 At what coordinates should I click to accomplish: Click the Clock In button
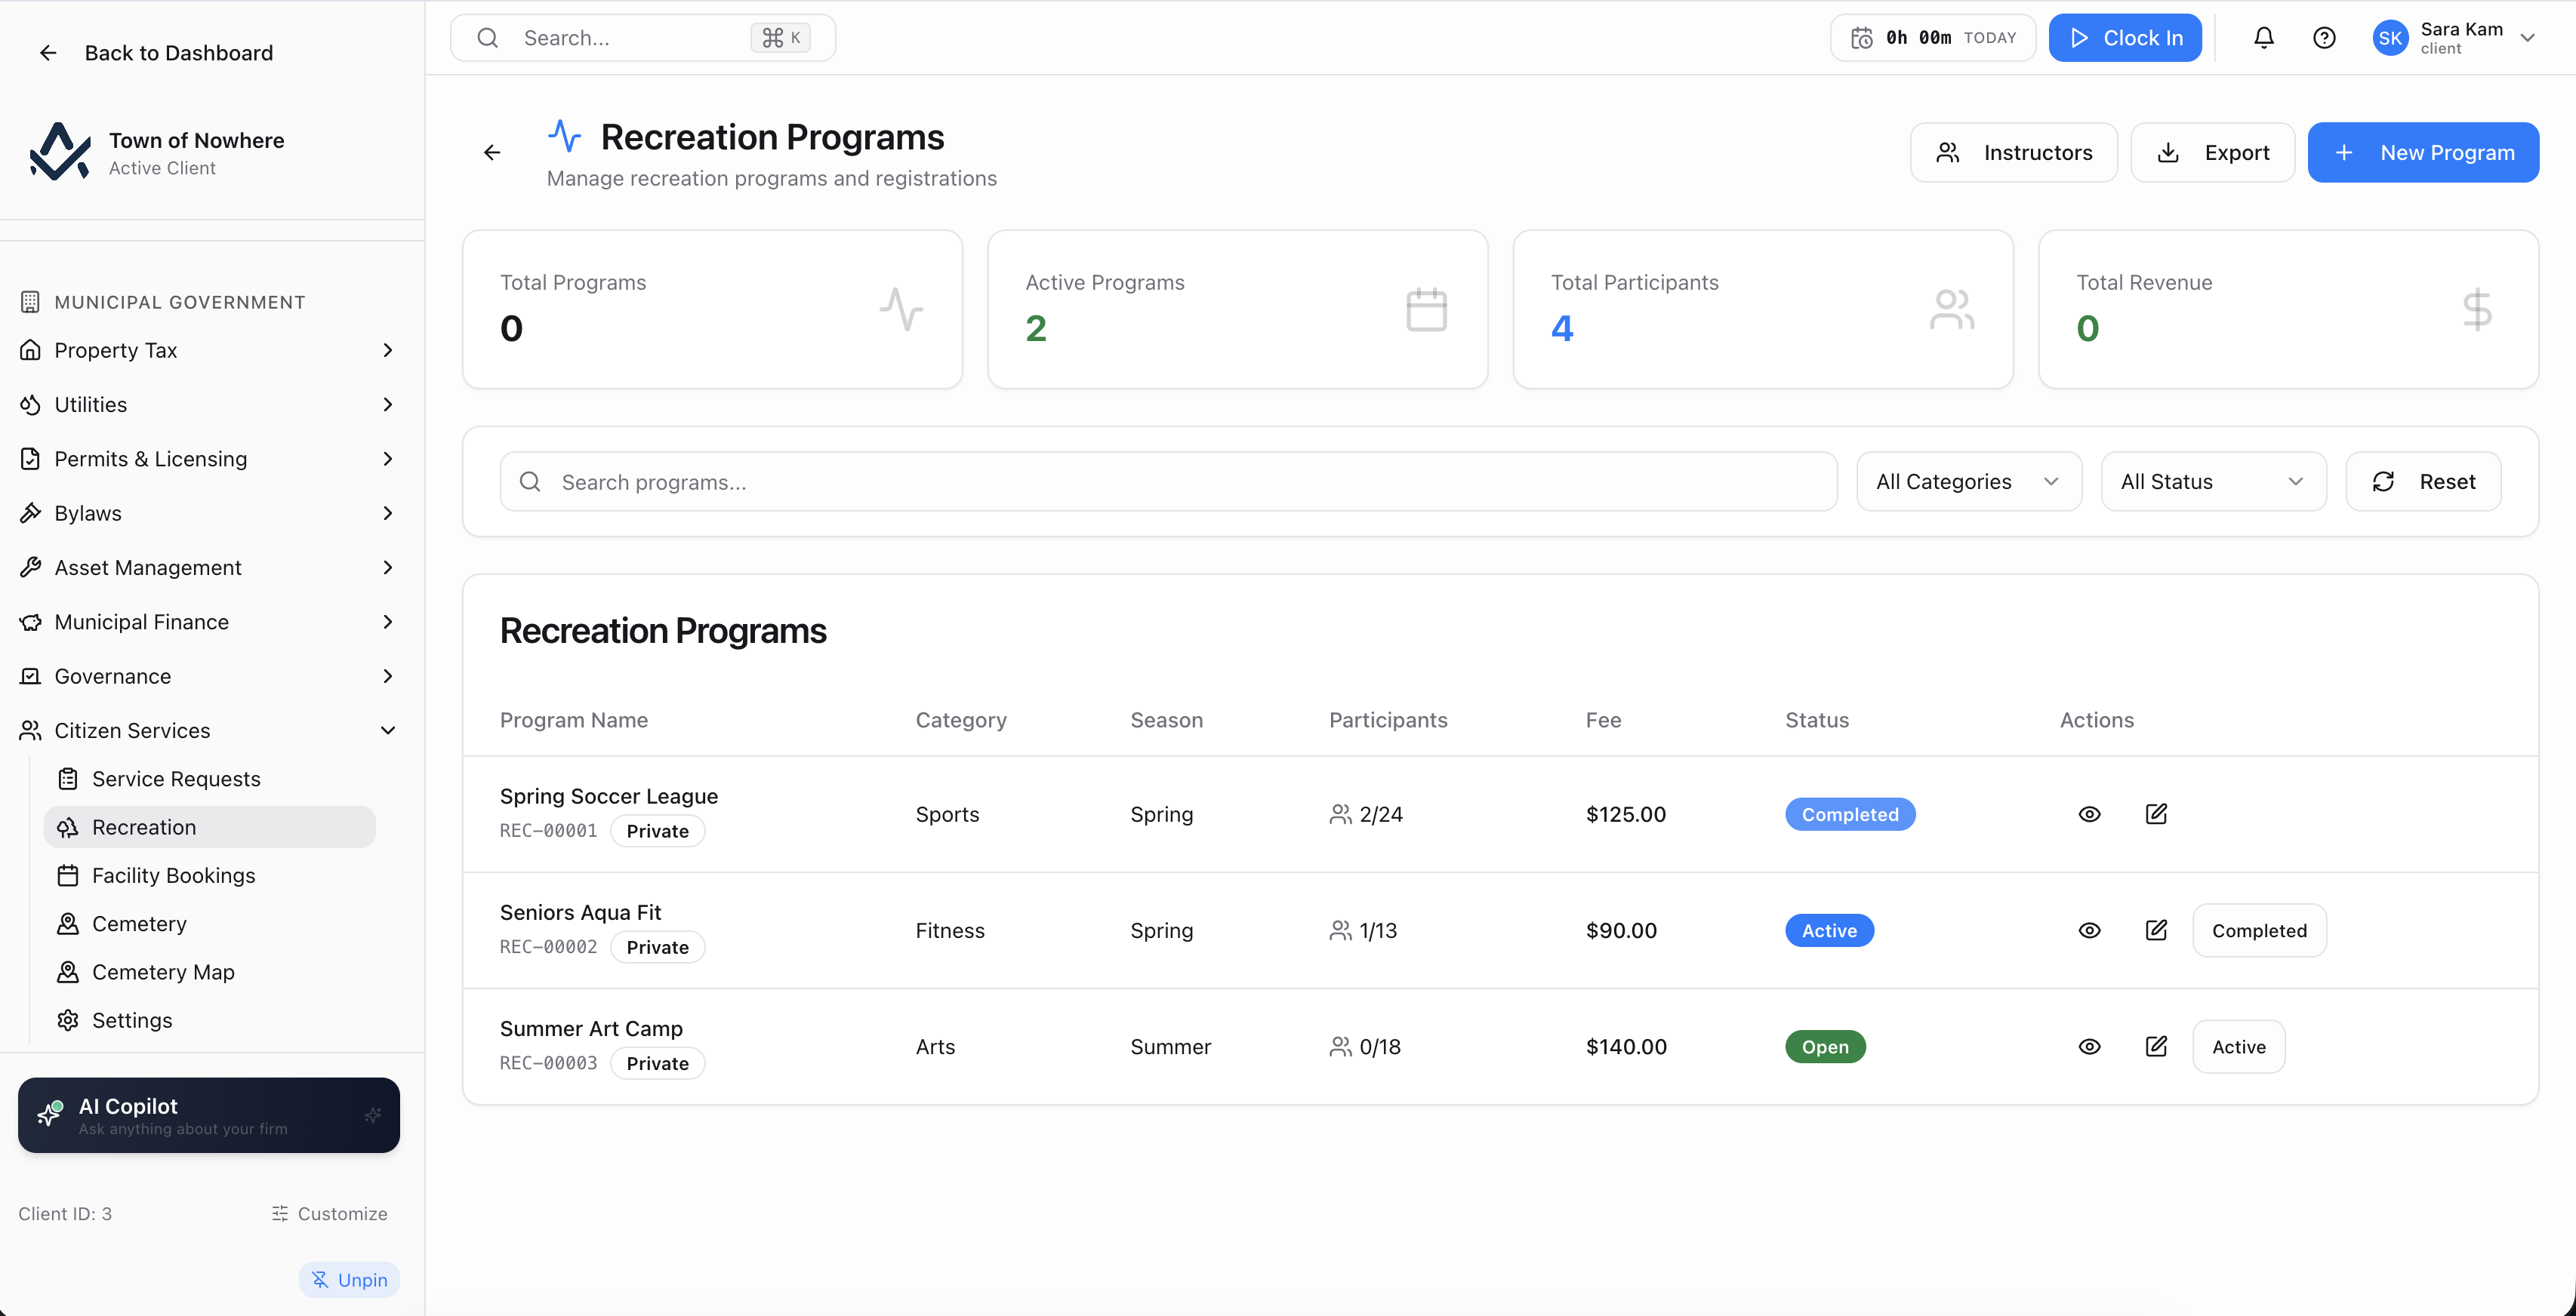pyautogui.click(x=2125, y=38)
